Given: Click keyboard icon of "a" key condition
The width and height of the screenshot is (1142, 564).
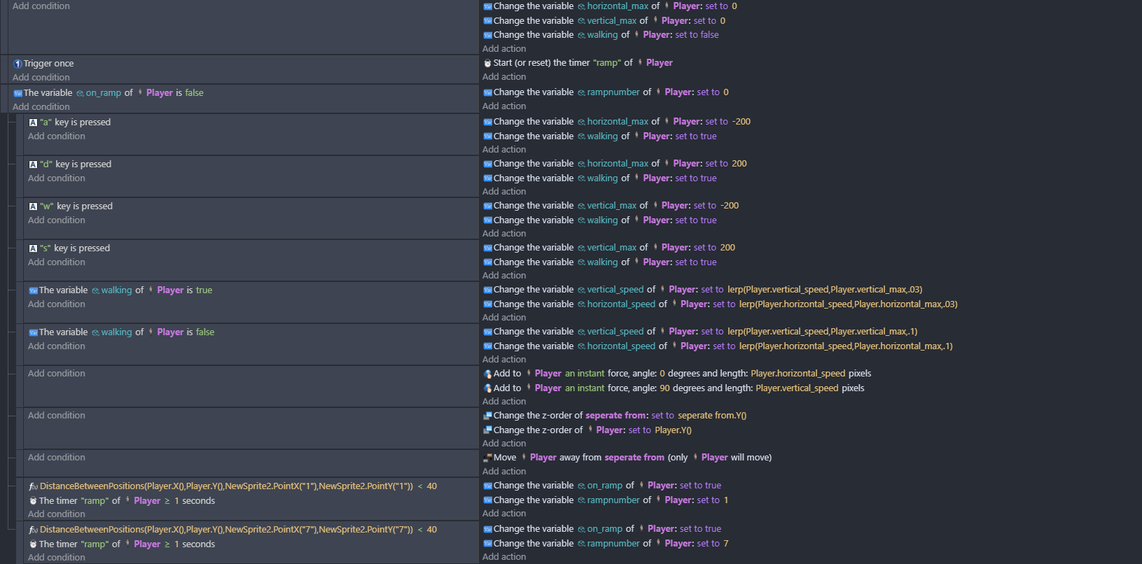Looking at the screenshot, I should 33,122.
